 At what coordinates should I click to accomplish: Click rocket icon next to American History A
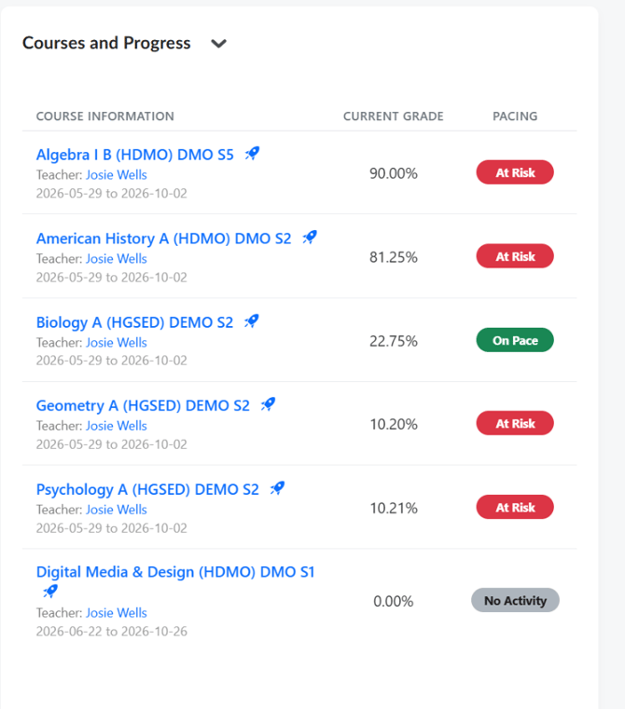click(x=310, y=238)
